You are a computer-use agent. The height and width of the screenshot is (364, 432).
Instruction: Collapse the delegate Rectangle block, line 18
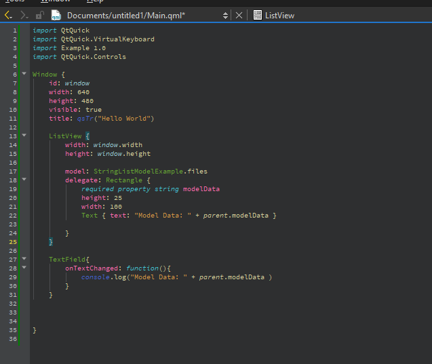coord(24,179)
